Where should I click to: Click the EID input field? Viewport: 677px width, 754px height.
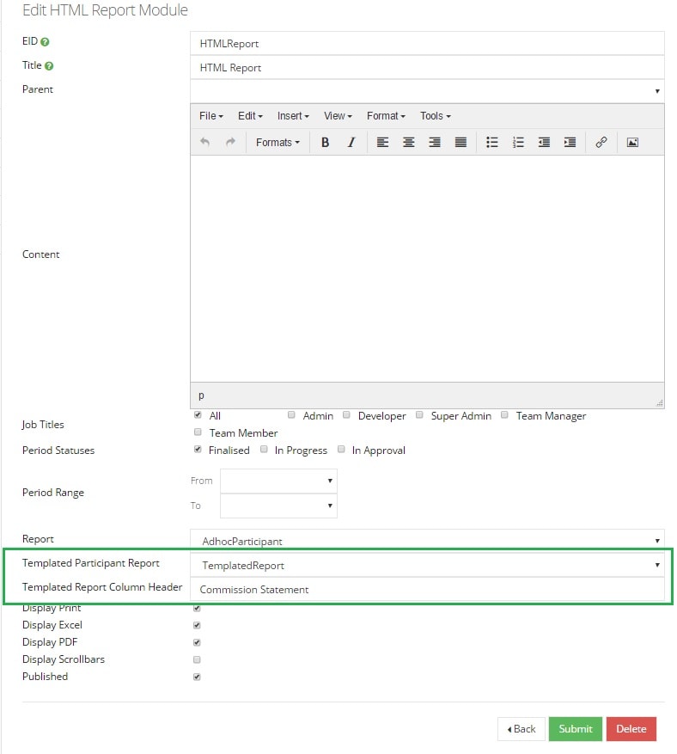(427, 43)
